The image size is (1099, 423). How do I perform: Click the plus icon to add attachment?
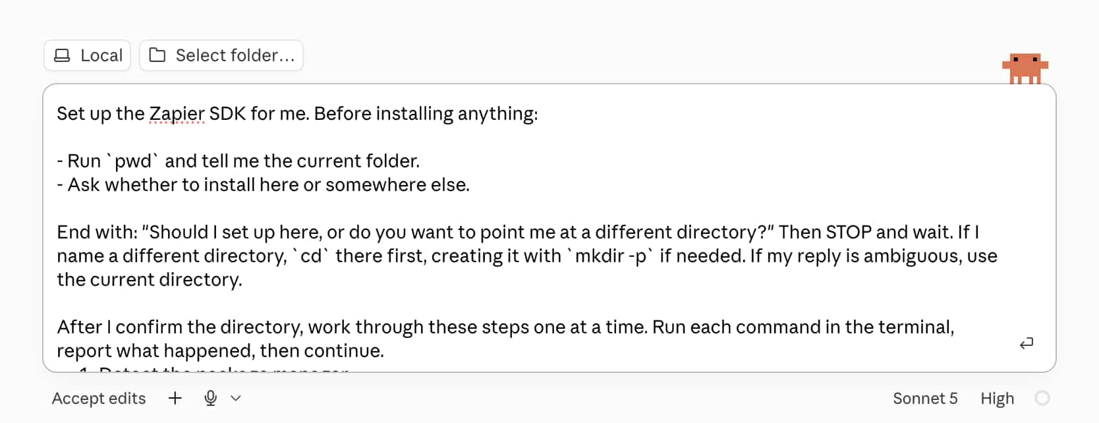coord(175,398)
